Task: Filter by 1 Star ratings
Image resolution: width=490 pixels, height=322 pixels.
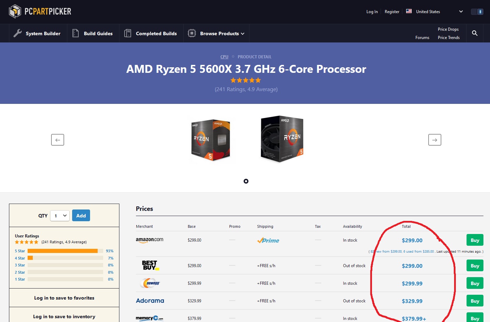Action: [20, 279]
